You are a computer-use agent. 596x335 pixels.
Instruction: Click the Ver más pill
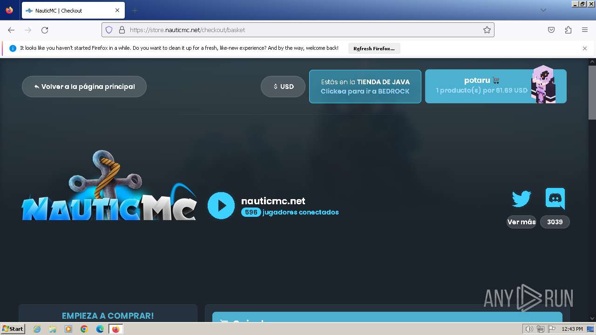(521, 222)
